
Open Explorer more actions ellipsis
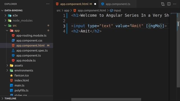point(48,4)
